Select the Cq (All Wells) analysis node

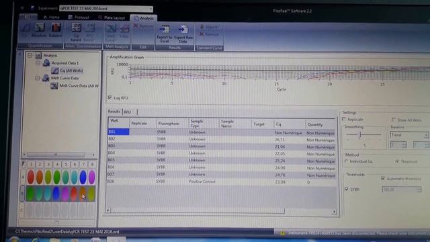[x=67, y=71]
